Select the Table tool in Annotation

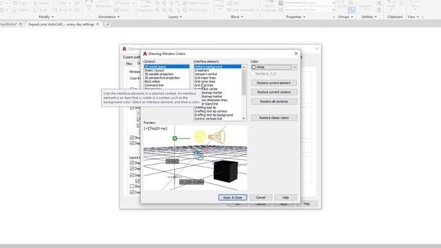pos(121,10)
